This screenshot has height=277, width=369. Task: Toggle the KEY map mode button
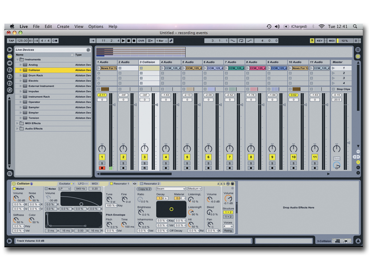[320, 40]
